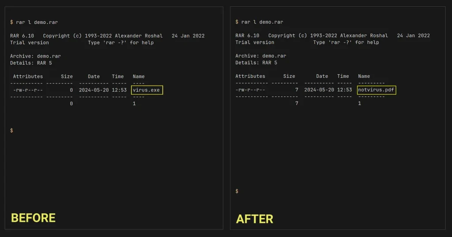
Task: Click the 'rar l demo.rar' command in the BEFORE terminal
Action: [37, 22]
